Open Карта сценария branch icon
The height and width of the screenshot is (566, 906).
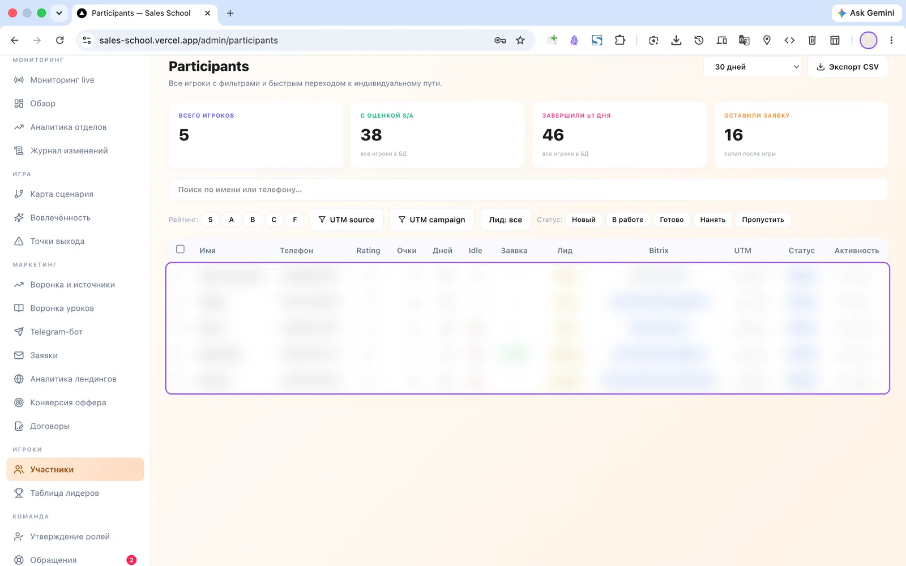coord(19,194)
